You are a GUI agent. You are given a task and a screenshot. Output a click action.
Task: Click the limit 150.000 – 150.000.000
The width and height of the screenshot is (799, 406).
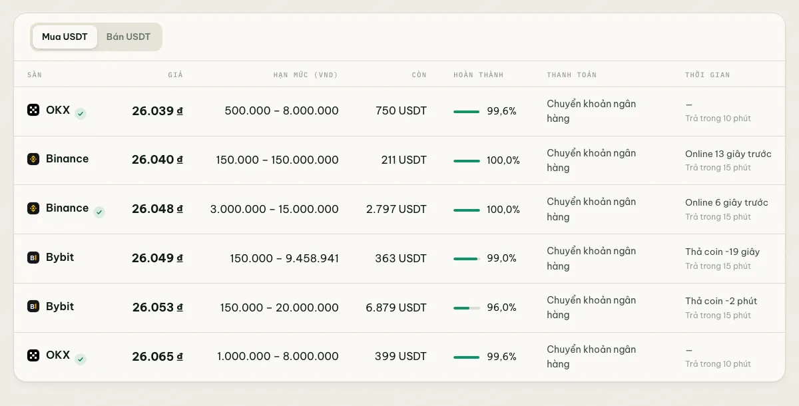coord(277,160)
